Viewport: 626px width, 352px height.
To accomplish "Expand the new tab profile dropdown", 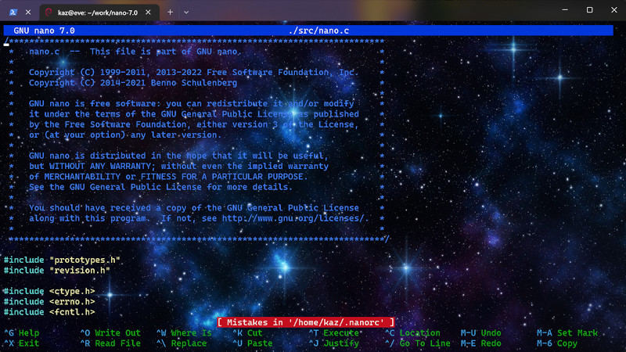I will (x=186, y=13).
